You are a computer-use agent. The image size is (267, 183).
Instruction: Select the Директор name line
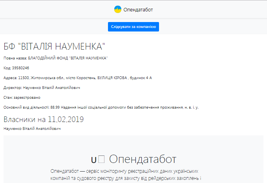(x=42, y=88)
